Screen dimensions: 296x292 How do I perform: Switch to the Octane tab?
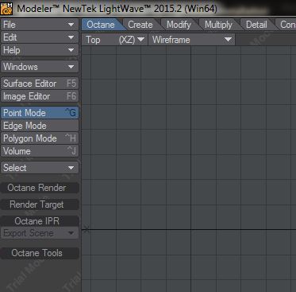coord(102,25)
